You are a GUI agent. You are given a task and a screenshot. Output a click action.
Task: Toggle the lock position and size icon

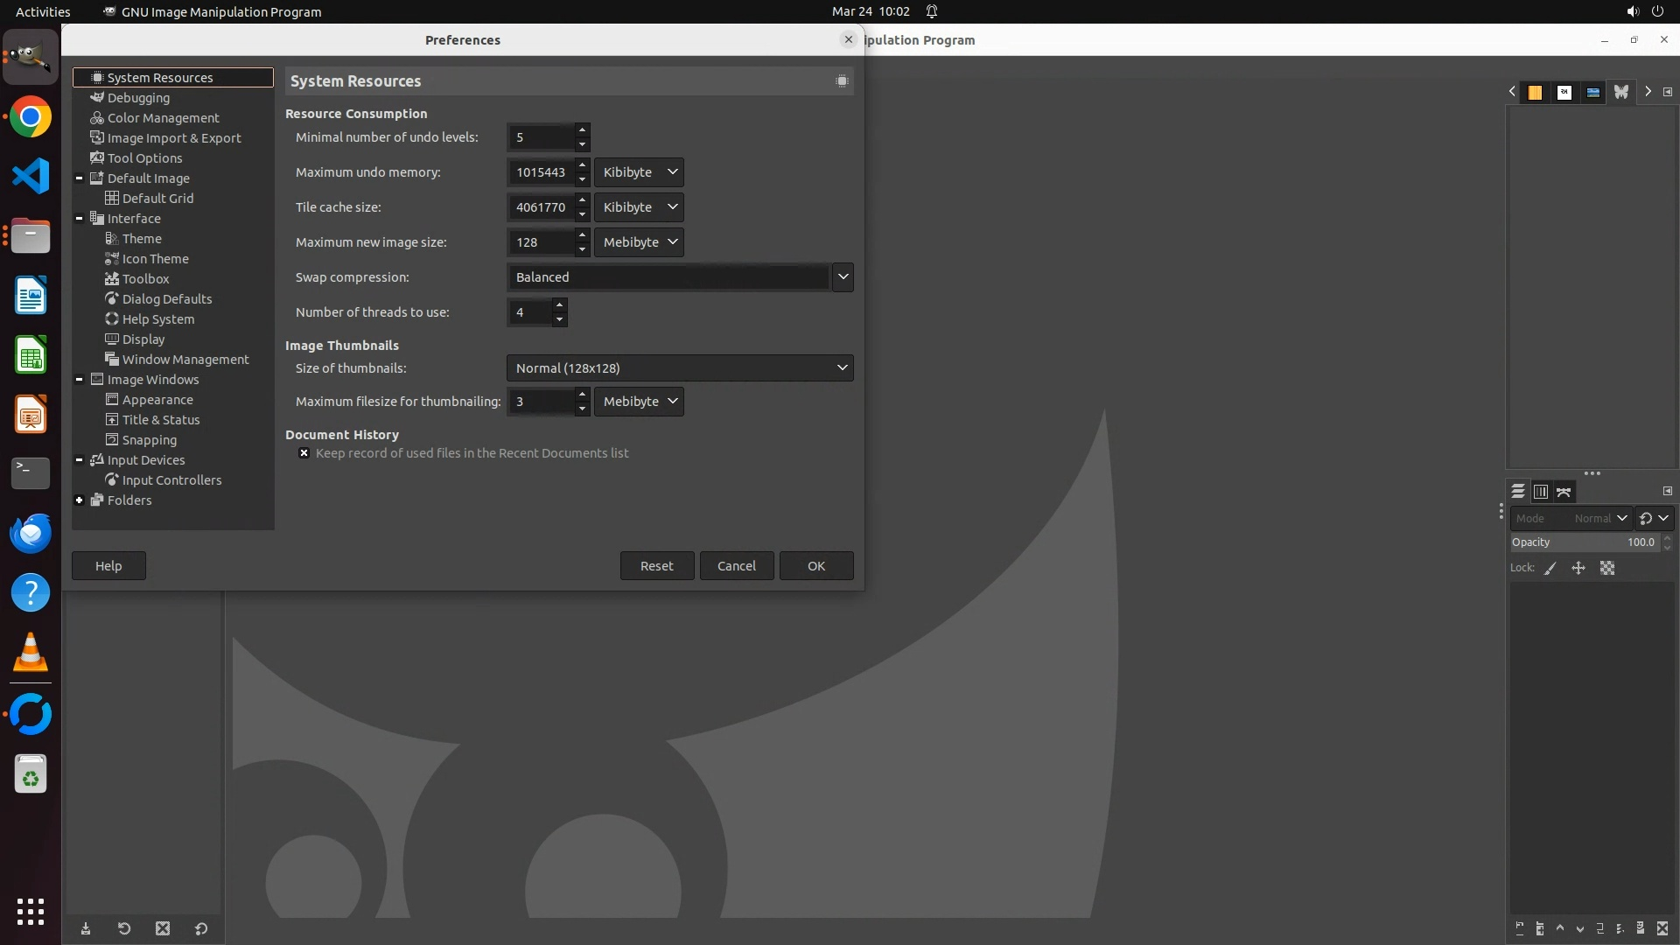[1578, 568]
